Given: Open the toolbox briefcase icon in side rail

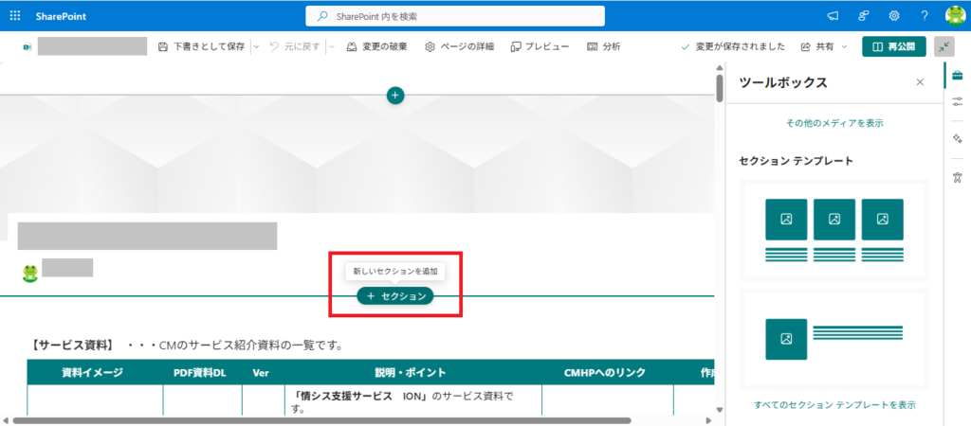Looking at the screenshot, I should coord(958,75).
